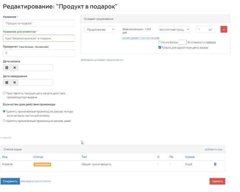Tick "Проставлять текущую дату начала" checkbox
This screenshot has width=240, height=192.
pyautogui.click(x=4, y=93)
